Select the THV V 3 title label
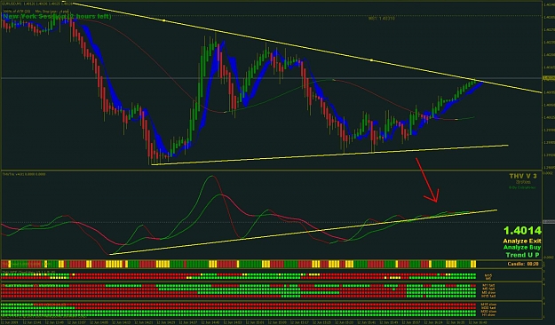555x325 pixels. (523, 176)
